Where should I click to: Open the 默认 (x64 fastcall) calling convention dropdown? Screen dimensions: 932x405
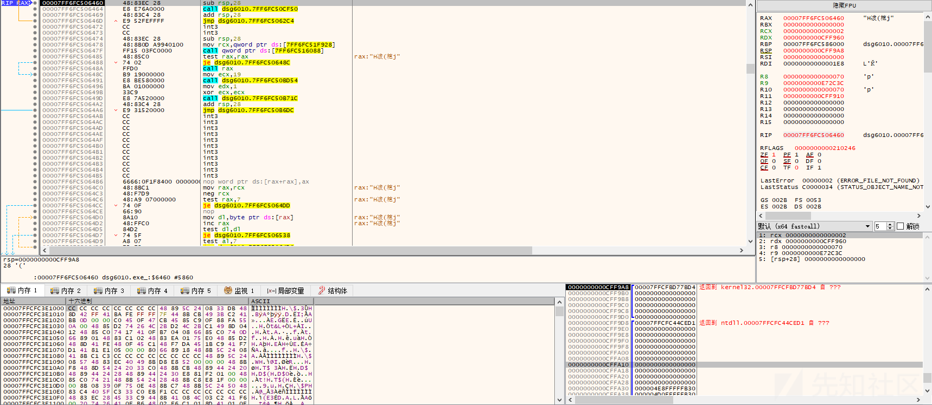coord(814,226)
